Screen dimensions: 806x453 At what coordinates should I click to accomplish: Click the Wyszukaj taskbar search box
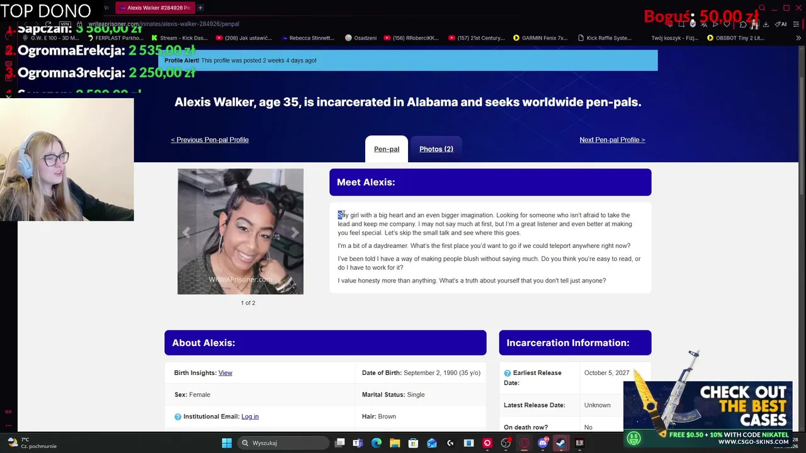click(x=283, y=443)
